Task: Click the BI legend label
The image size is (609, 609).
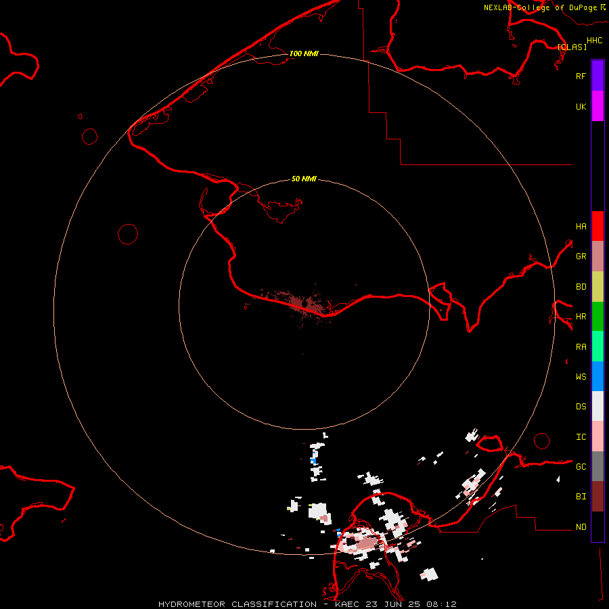Action: (581, 497)
